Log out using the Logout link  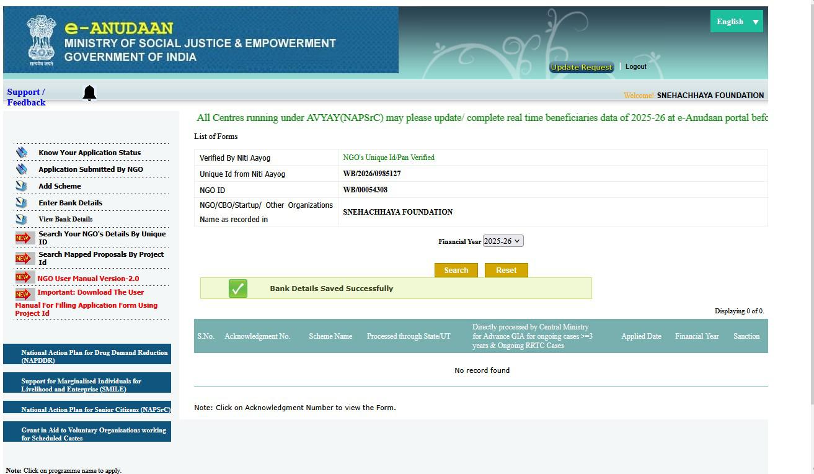(635, 66)
